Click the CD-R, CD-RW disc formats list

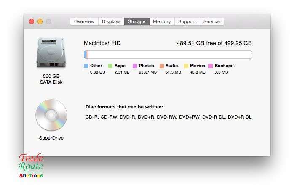click(x=168, y=117)
